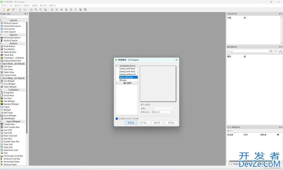Open the Edit menu

click(11, 6)
